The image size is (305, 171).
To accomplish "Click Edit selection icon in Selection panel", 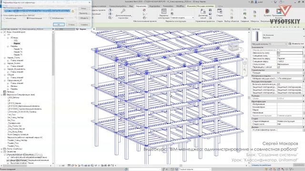I will [232, 18].
